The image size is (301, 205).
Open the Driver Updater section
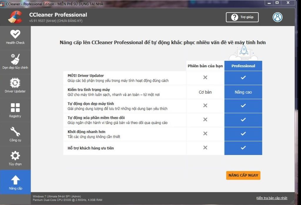(15, 86)
